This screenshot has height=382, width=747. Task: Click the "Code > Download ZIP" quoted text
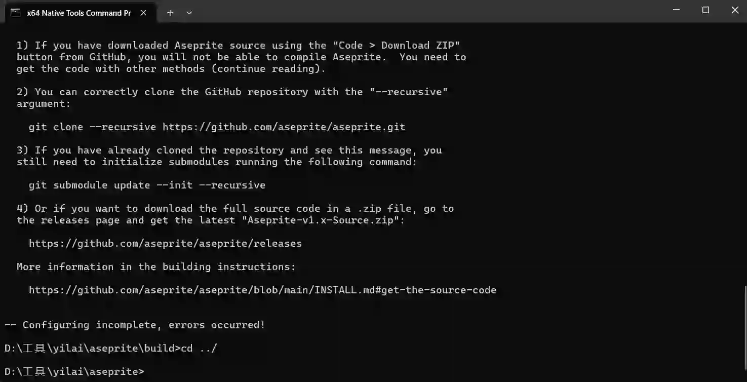point(399,45)
